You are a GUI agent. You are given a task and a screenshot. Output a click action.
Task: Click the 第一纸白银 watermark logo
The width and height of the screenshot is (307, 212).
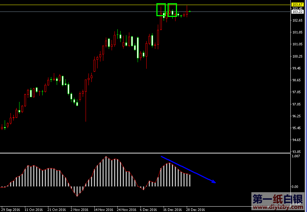(278, 199)
